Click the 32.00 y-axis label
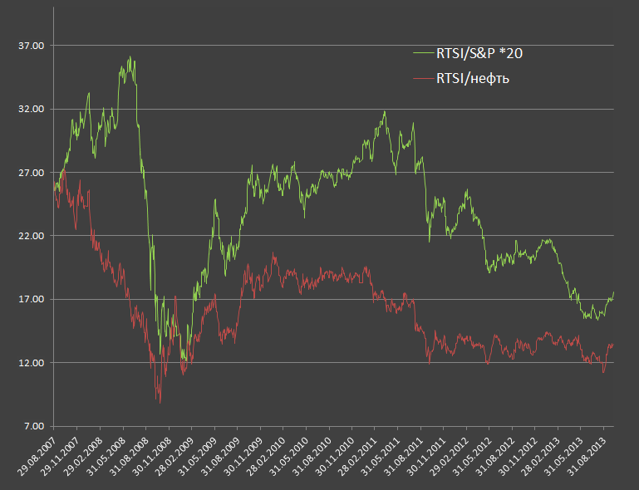 pyautogui.click(x=30, y=109)
